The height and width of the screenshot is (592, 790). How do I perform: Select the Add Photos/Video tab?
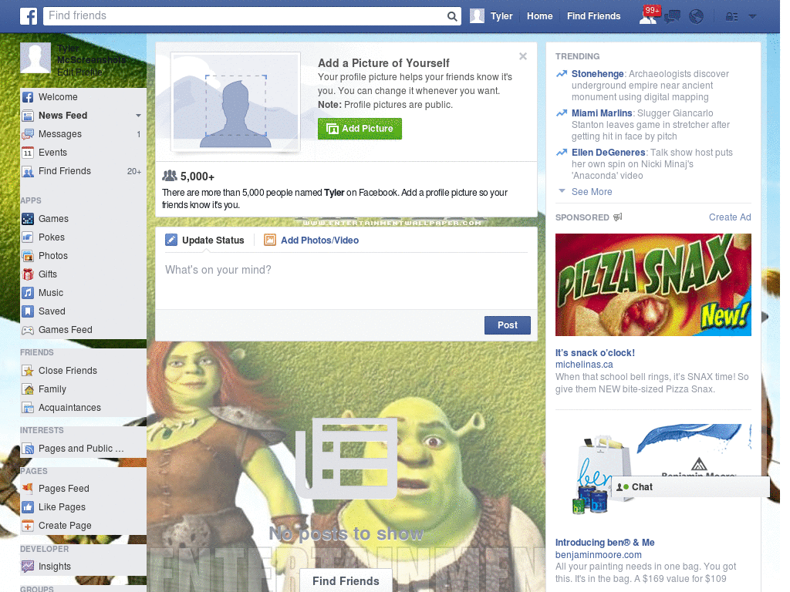[x=312, y=240]
